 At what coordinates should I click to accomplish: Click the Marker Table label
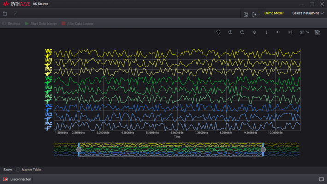[31, 170]
